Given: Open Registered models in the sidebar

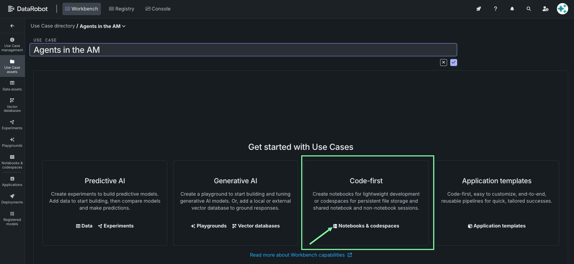Looking at the screenshot, I should (12, 218).
